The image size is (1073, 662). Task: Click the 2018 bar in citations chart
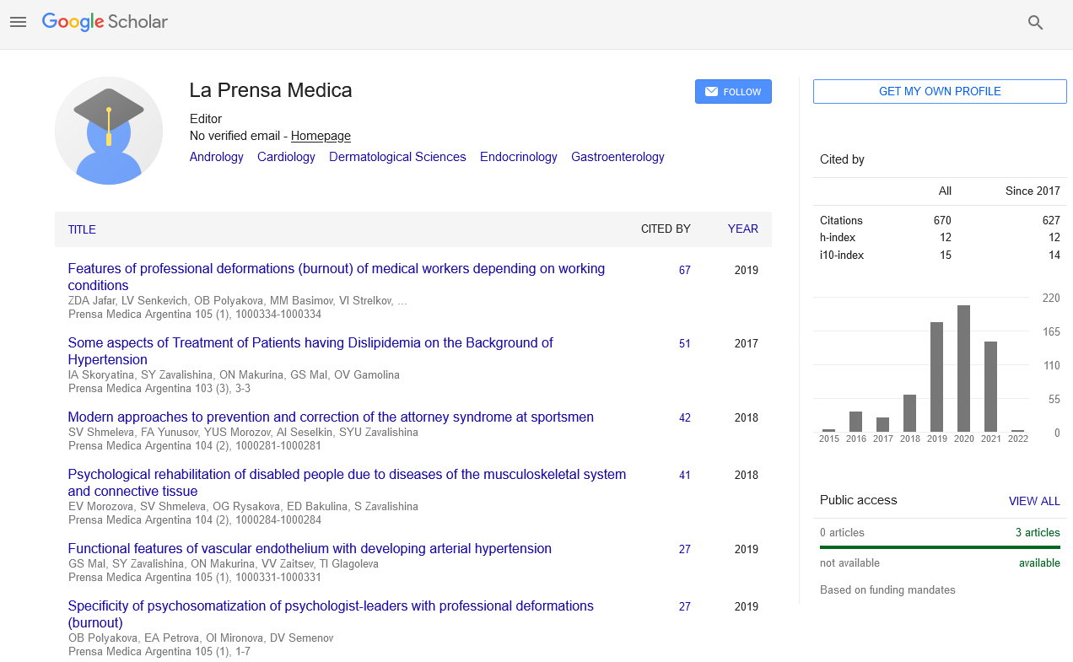(x=909, y=413)
